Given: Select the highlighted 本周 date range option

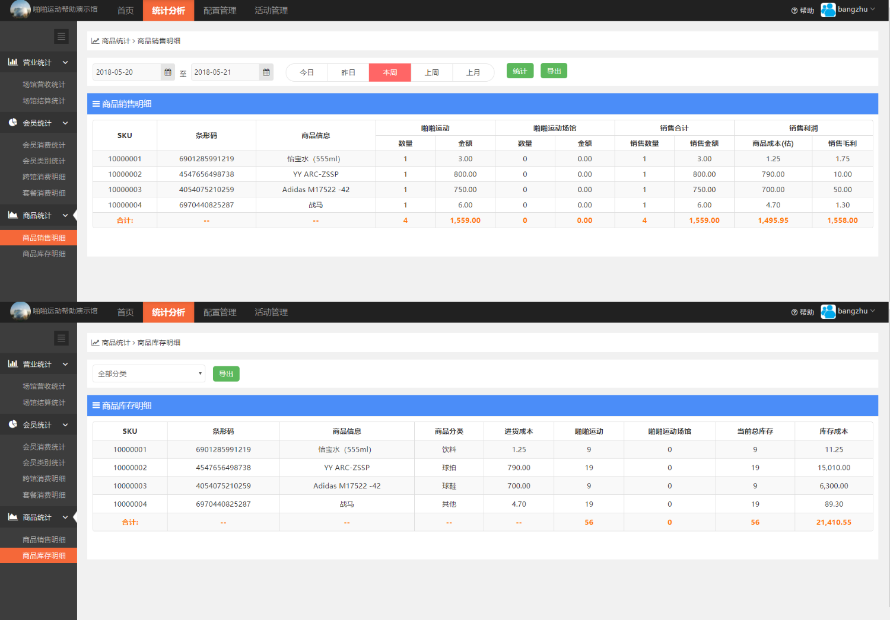Looking at the screenshot, I should (x=390, y=72).
